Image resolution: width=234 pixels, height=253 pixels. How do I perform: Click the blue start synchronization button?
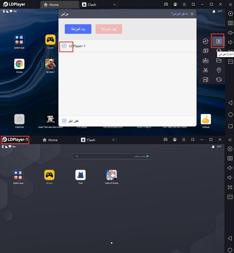(x=78, y=29)
